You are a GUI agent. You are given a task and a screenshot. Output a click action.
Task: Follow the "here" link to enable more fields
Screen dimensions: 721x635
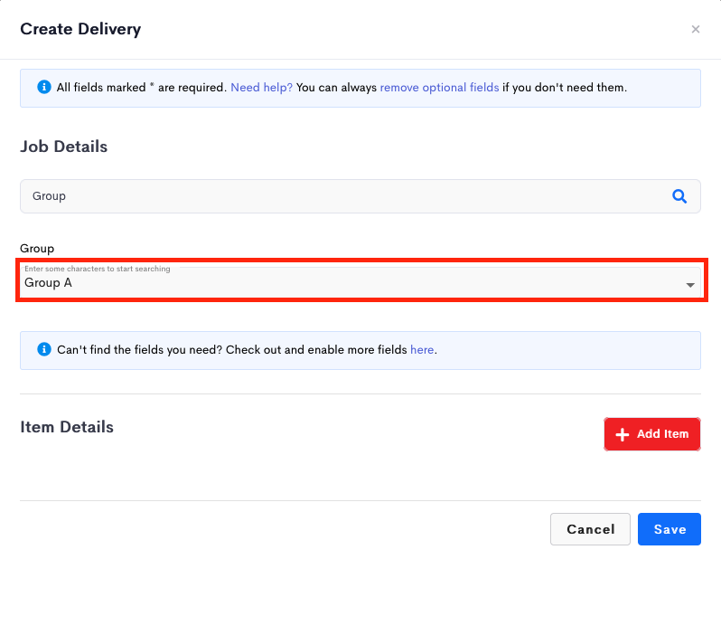422,349
